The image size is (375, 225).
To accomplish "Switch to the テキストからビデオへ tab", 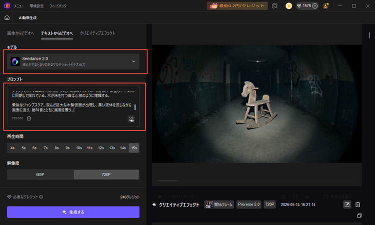I will (x=57, y=33).
